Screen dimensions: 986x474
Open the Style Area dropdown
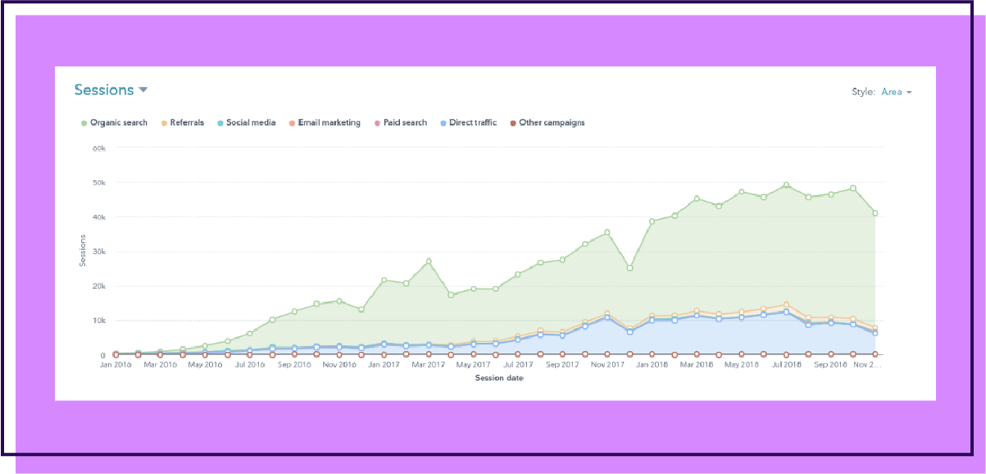click(897, 92)
